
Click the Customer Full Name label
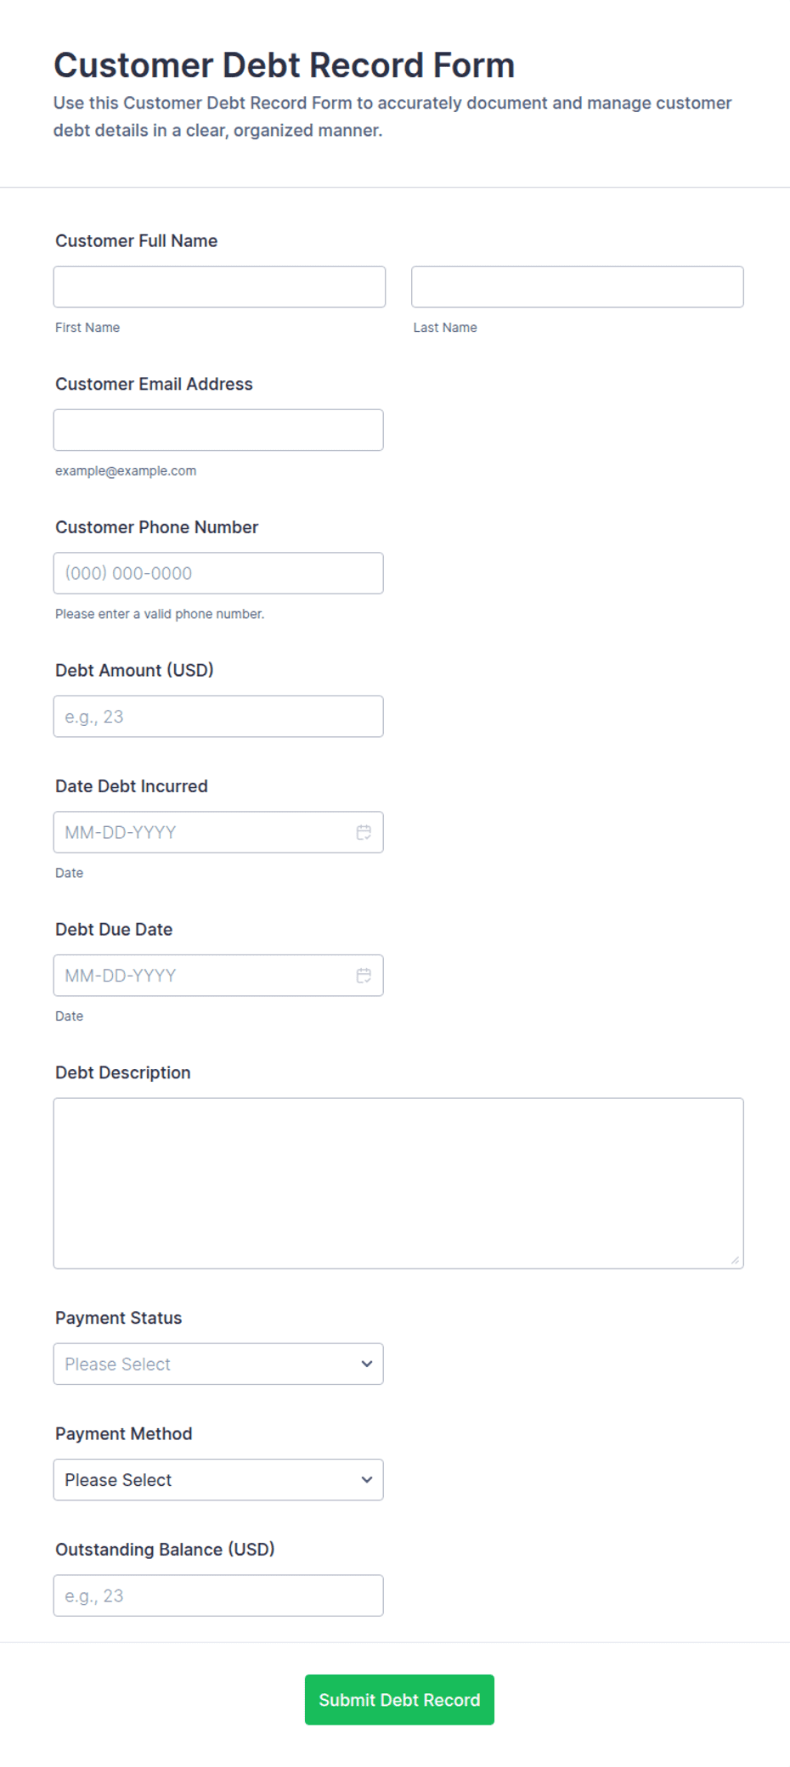tap(137, 241)
